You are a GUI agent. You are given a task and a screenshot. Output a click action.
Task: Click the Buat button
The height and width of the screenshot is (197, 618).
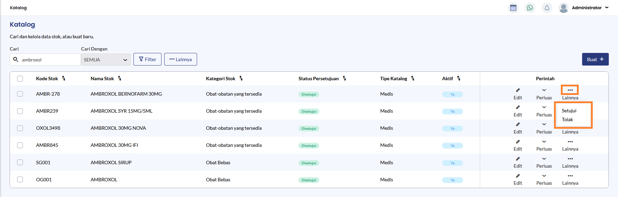point(595,59)
